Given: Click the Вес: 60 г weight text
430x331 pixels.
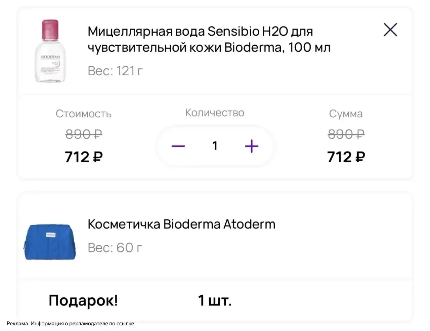Looking at the screenshot, I should (115, 248).
